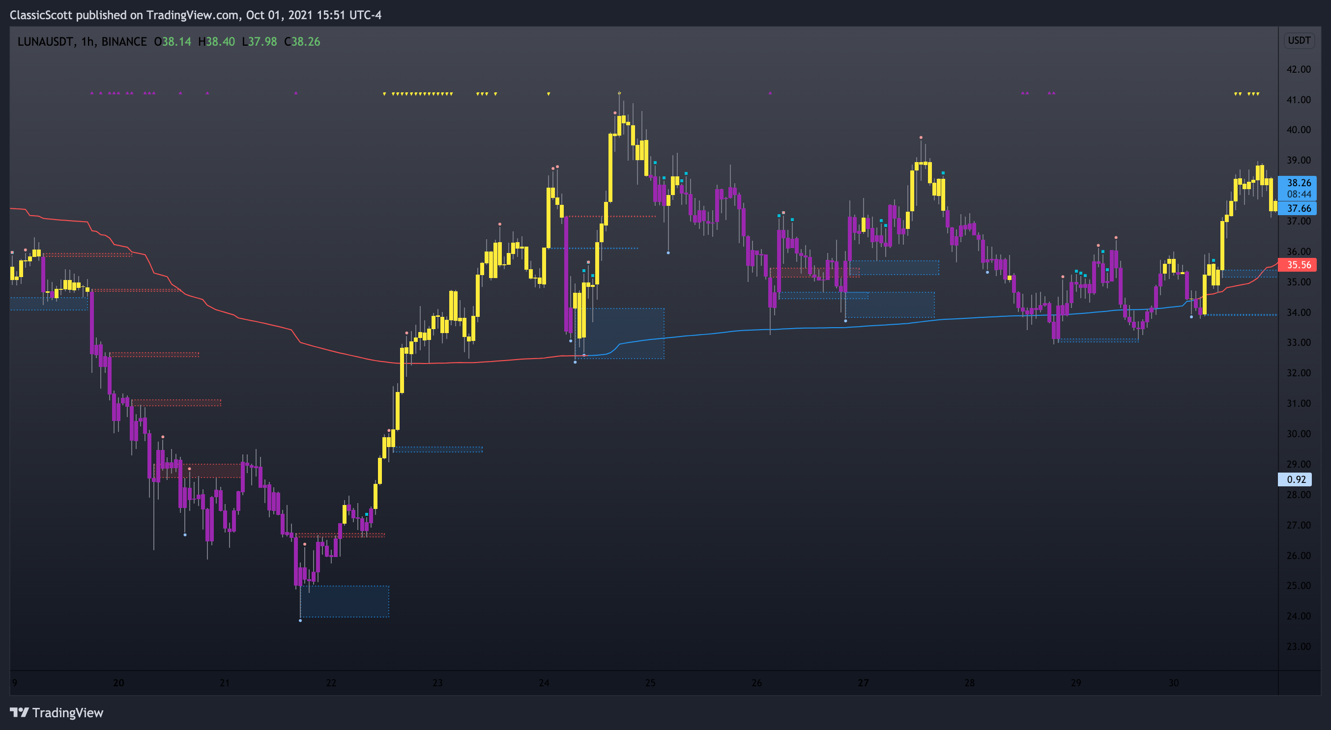This screenshot has height=730, width=1331.
Task: Click the 33.00 price axis label
Action: pyautogui.click(x=1299, y=342)
